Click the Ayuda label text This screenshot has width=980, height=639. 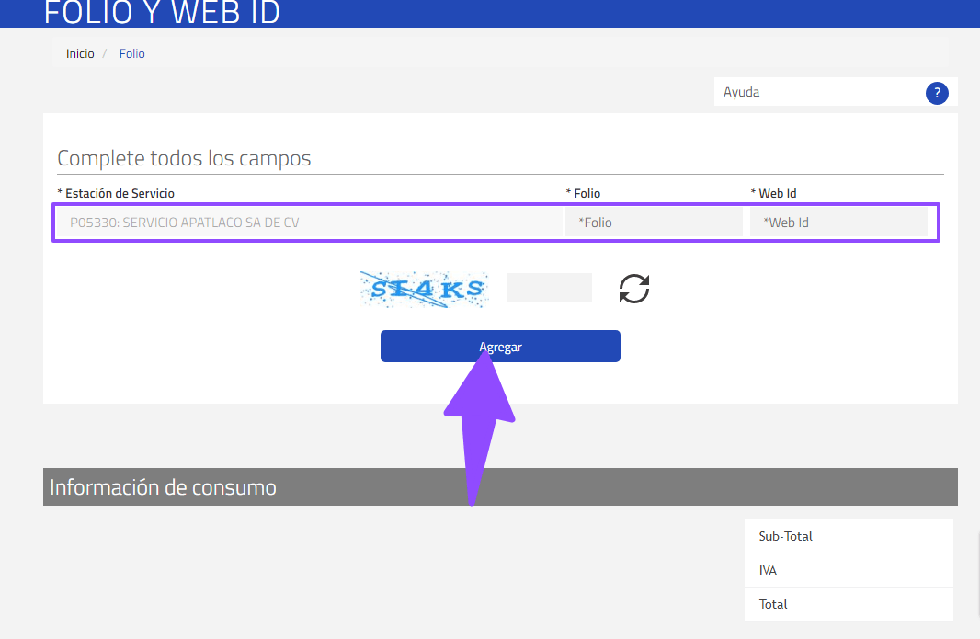pyautogui.click(x=741, y=92)
